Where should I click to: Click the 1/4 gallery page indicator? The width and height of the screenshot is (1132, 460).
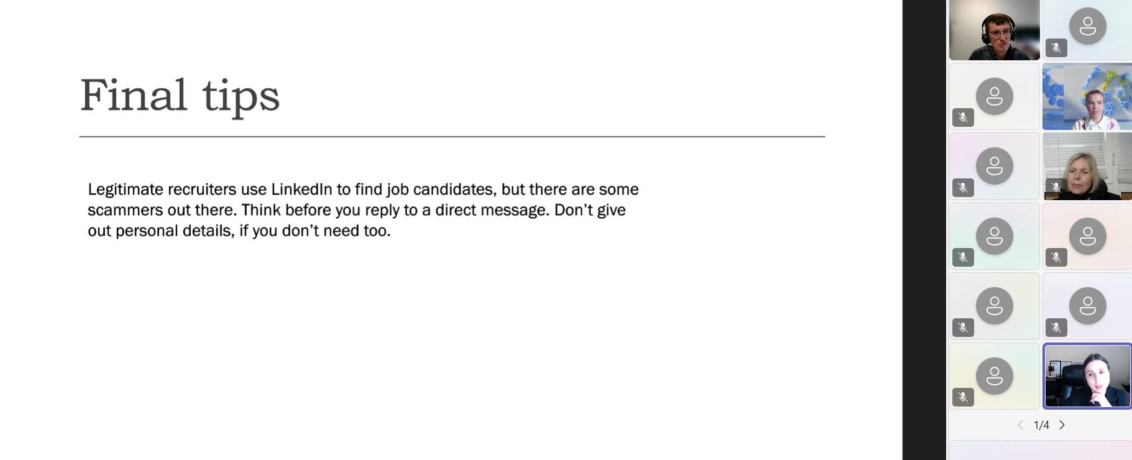click(x=1041, y=425)
